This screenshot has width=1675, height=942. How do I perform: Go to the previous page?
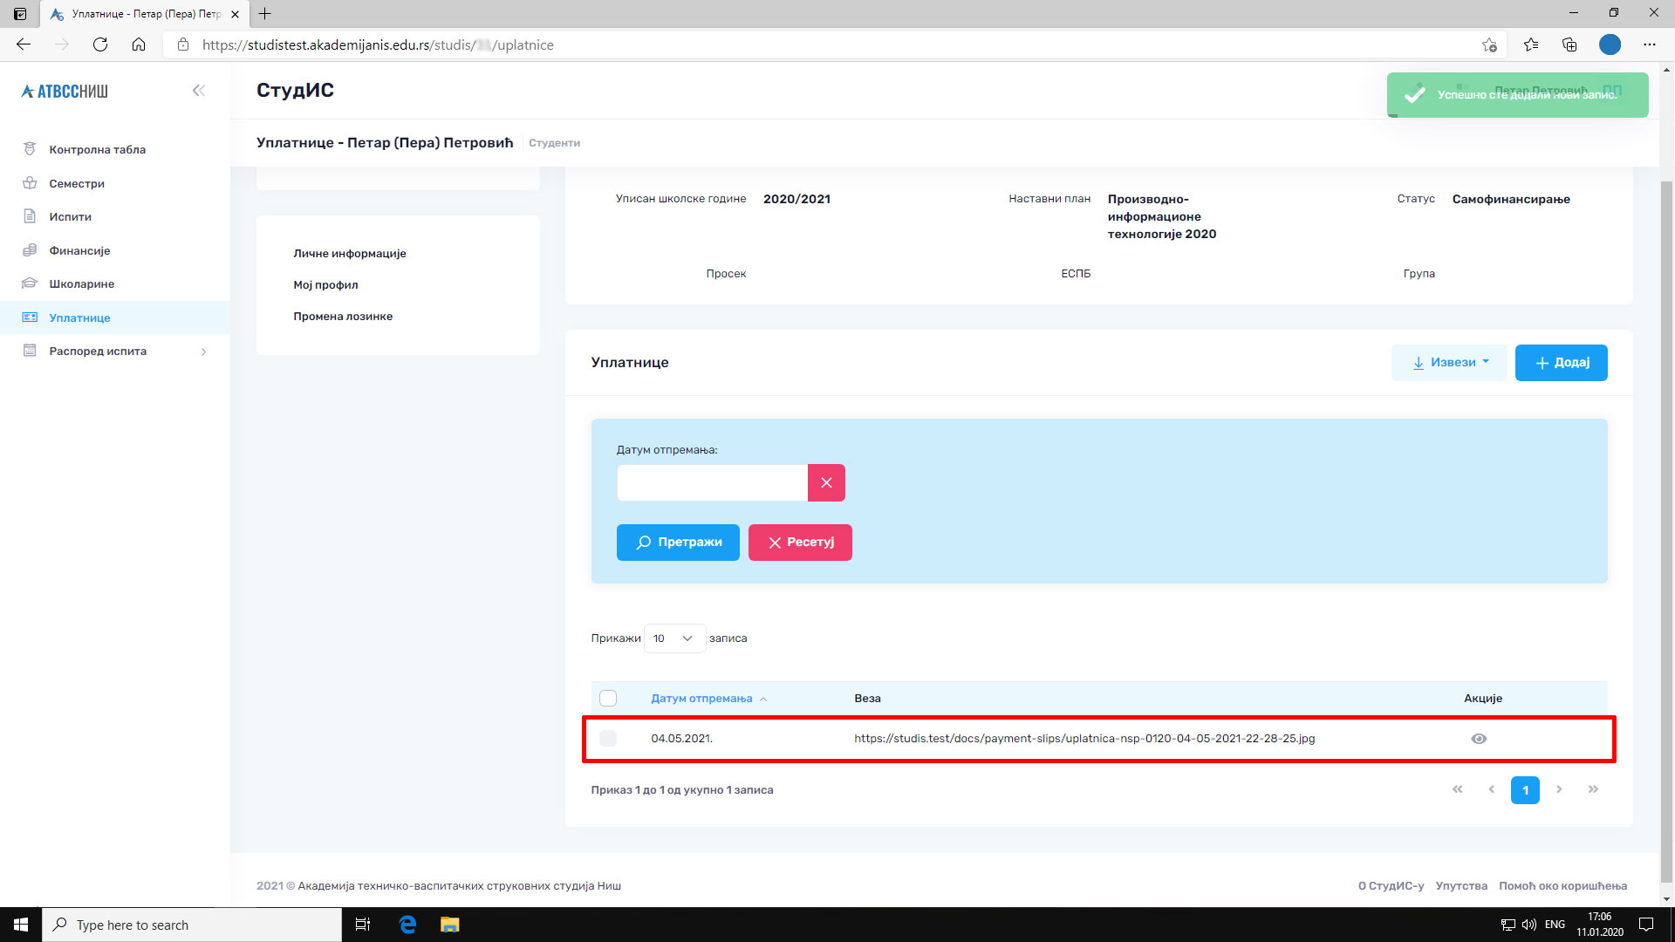coord(1491,789)
